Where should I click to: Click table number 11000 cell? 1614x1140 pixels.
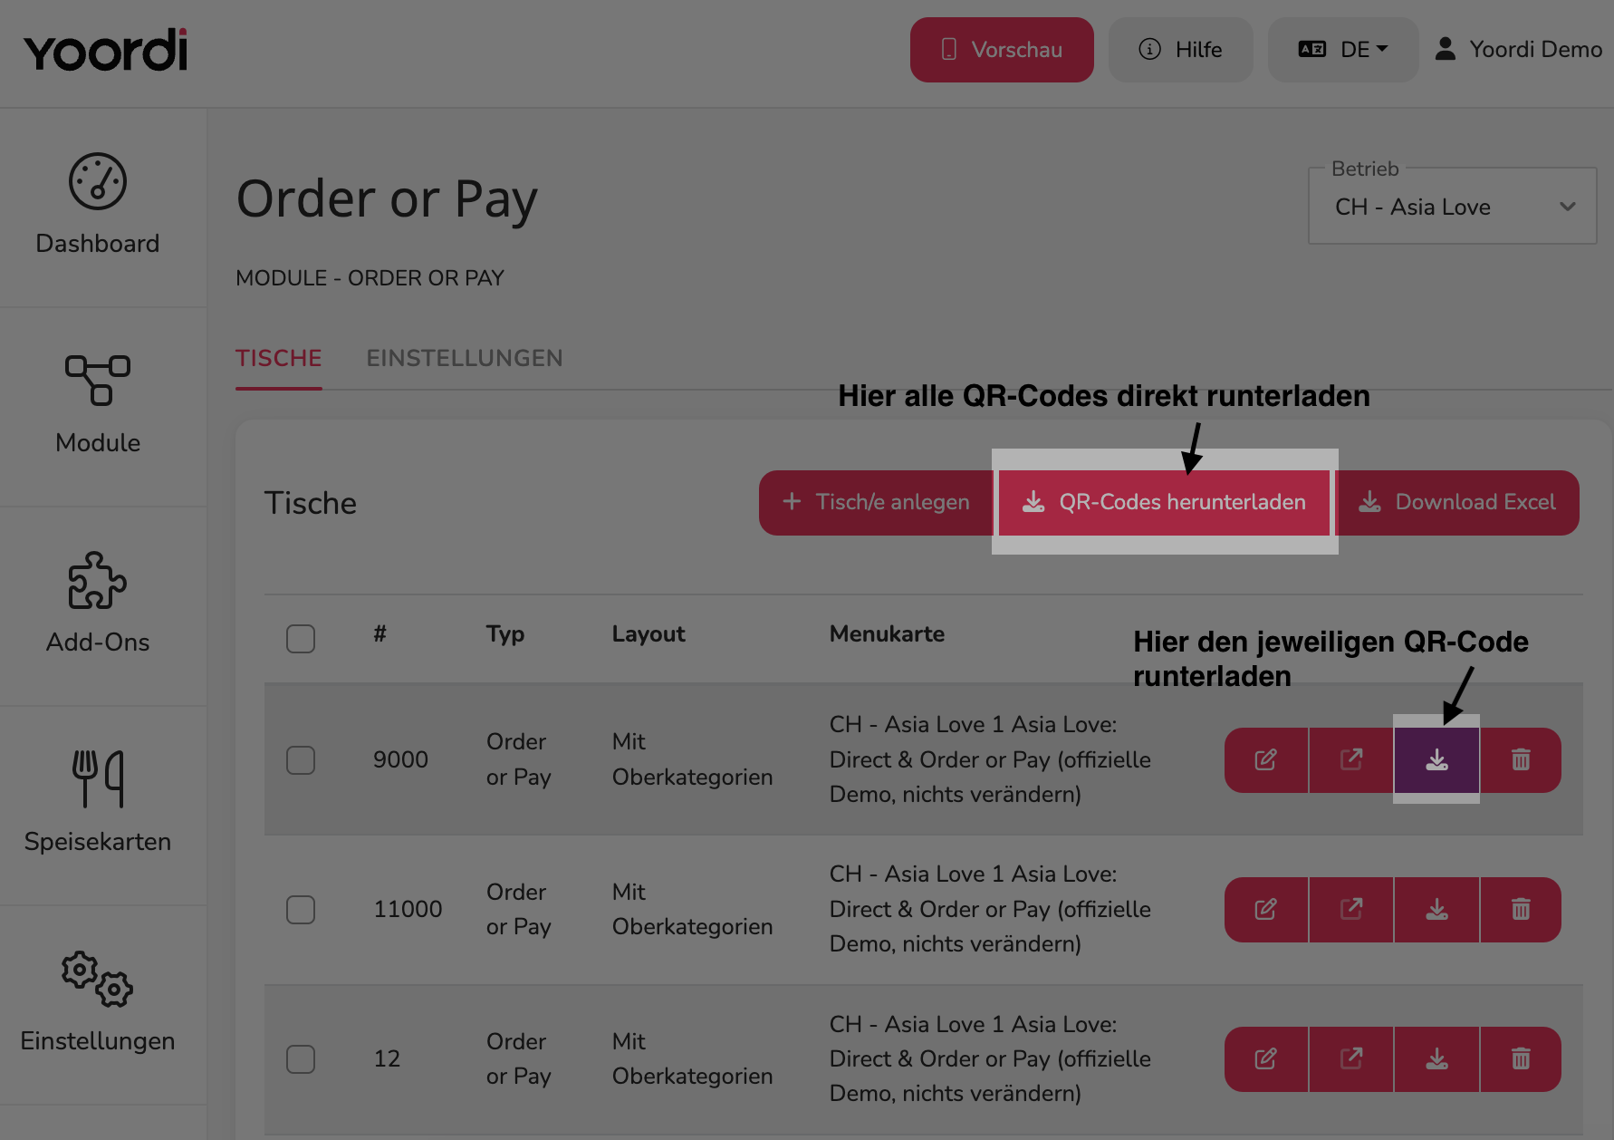click(x=408, y=909)
